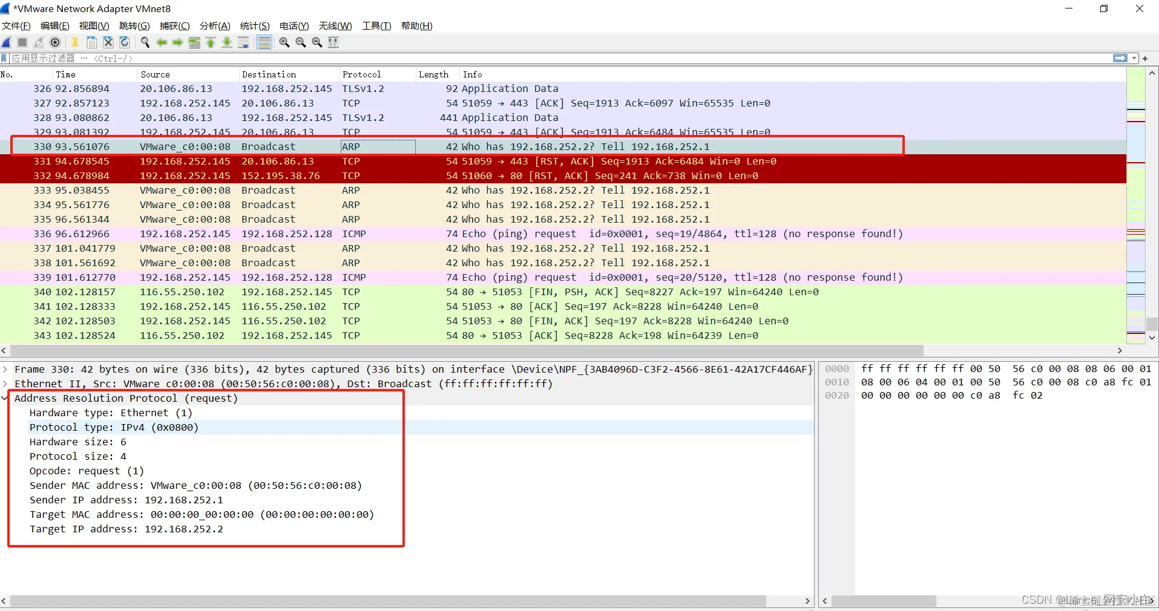
Task: Select Opcode: request (1) field
Action: point(87,471)
